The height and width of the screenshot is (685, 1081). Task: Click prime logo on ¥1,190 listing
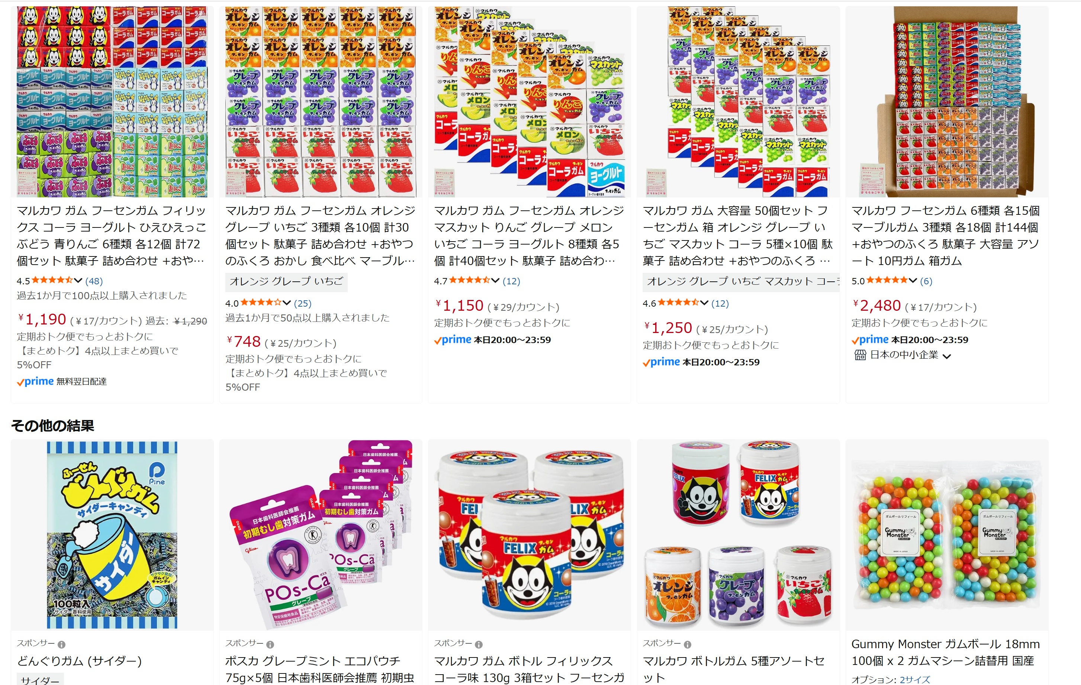click(35, 381)
